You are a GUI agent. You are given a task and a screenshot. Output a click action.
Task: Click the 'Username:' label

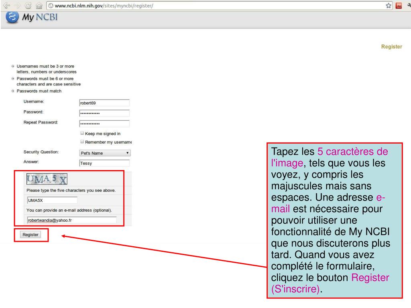coord(34,101)
